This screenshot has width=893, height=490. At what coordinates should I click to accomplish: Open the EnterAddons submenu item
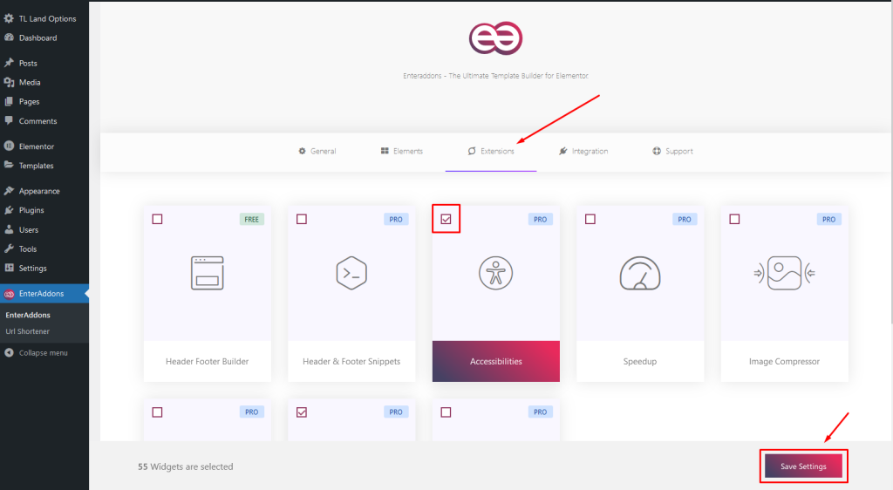[x=28, y=315]
